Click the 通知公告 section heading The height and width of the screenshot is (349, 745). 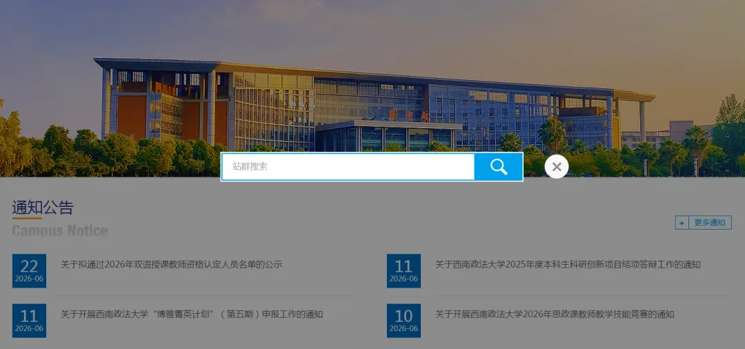tap(43, 208)
